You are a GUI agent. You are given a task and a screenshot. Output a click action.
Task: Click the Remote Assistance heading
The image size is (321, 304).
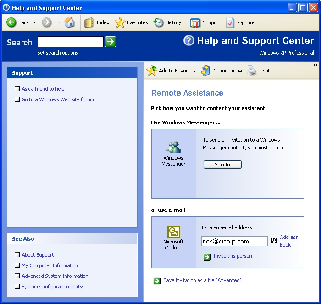[x=187, y=93]
